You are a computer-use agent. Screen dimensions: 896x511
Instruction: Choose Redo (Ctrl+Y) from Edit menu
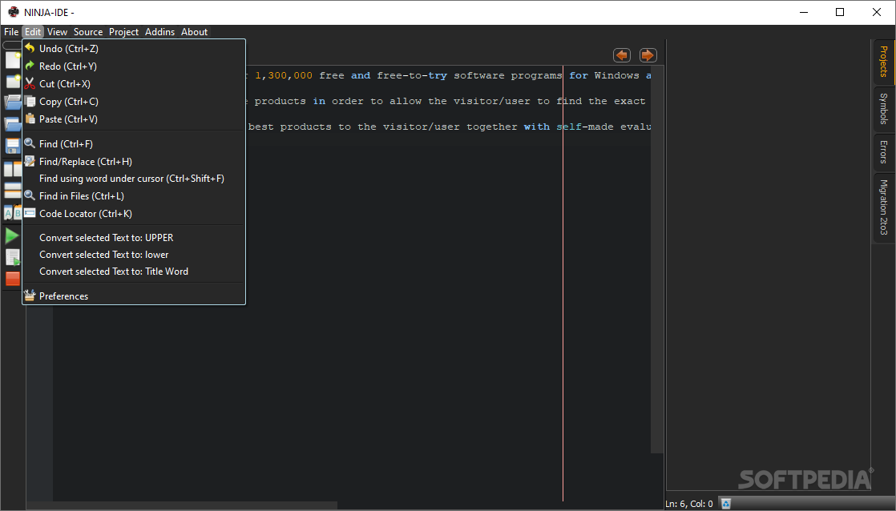pos(134,66)
